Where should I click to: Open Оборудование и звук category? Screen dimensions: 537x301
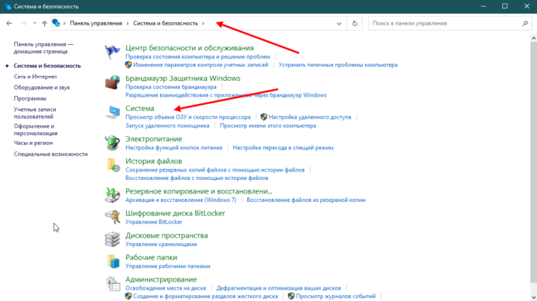point(42,88)
